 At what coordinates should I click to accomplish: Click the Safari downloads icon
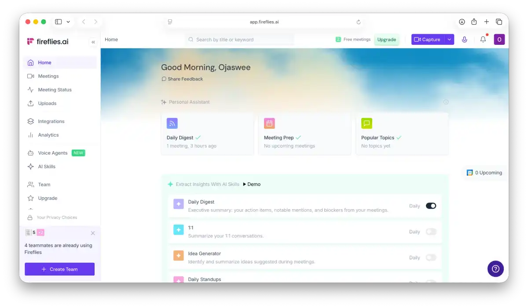[x=462, y=22]
